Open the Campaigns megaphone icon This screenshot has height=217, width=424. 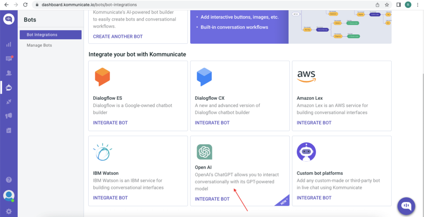[9, 116]
